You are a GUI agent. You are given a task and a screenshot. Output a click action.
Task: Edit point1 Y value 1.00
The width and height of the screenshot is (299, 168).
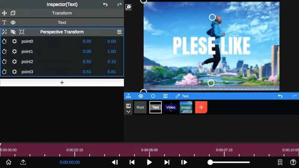[x=112, y=51]
